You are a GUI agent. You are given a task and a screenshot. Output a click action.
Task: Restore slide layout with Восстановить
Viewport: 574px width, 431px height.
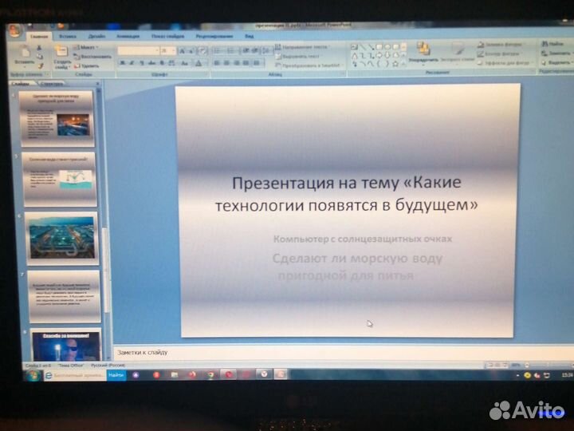coord(92,57)
